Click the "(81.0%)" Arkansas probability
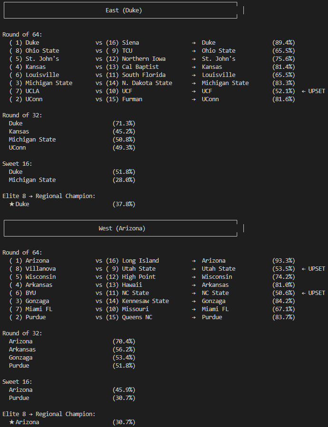The height and width of the screenshot is (427, 328). tap(284, 285)
